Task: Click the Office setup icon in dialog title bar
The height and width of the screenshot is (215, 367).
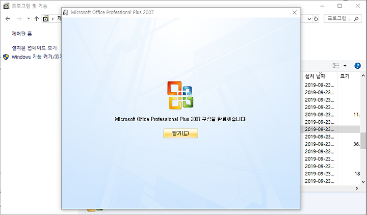Action: pyautogui.click(x=66, y=12)
